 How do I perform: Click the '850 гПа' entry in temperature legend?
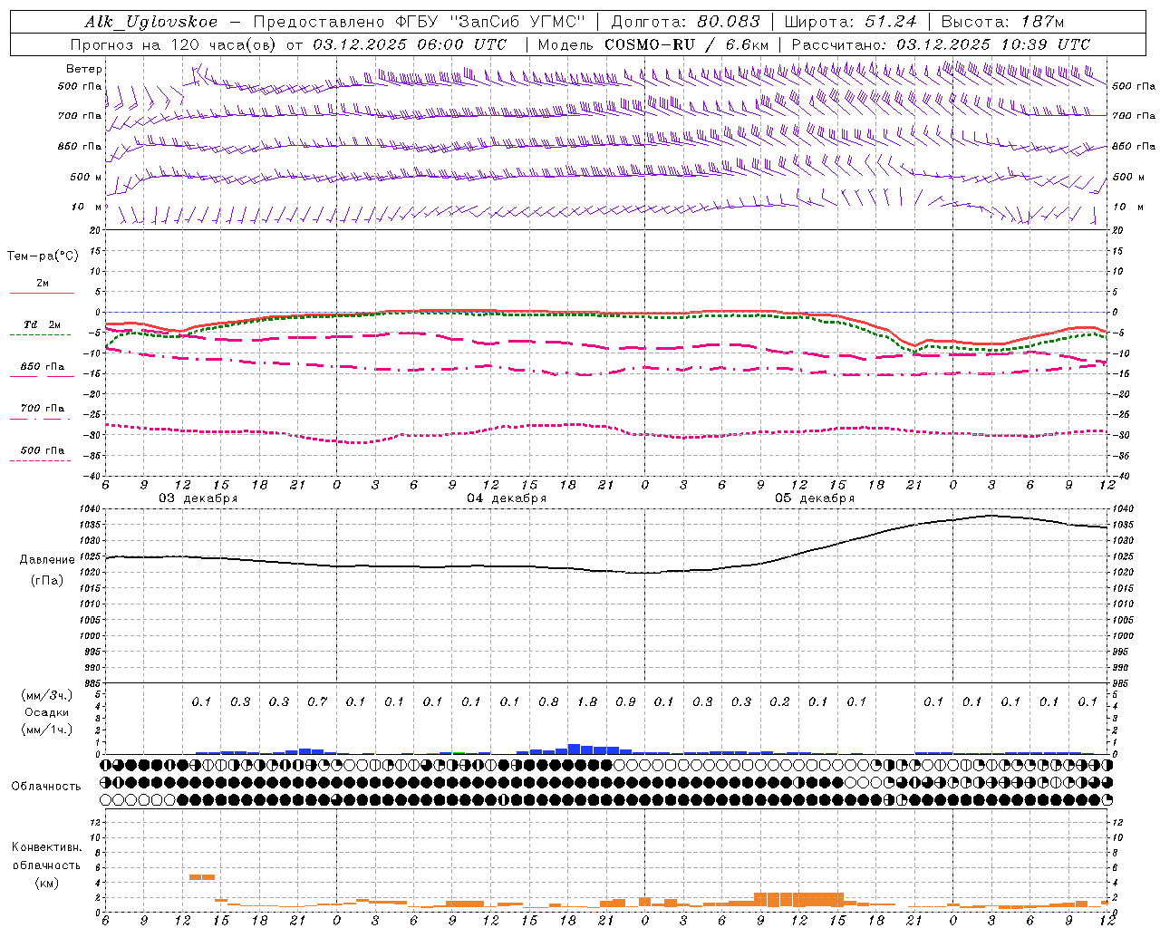pos(43,367)
